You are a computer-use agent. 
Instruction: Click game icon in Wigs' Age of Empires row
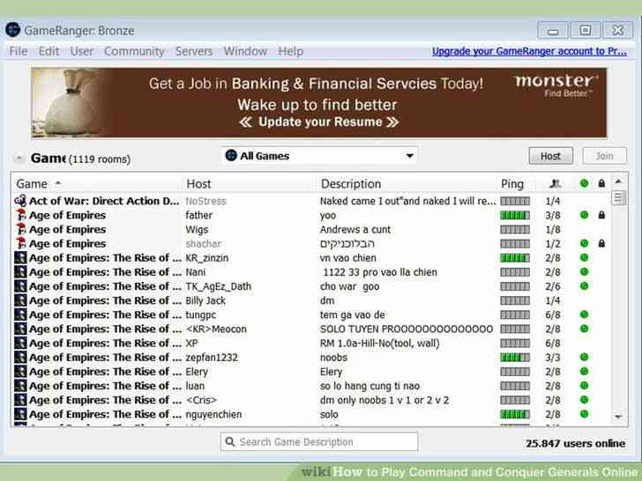[20, 229]
